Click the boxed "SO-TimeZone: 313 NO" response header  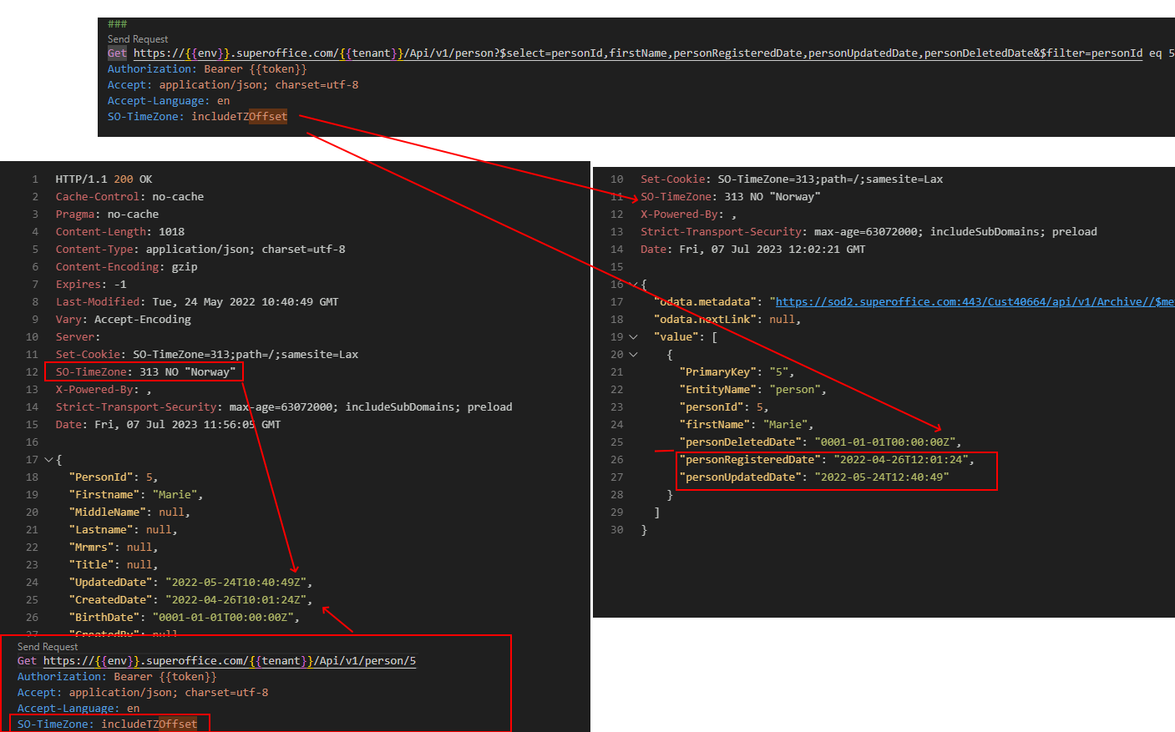tap(145, 372)
